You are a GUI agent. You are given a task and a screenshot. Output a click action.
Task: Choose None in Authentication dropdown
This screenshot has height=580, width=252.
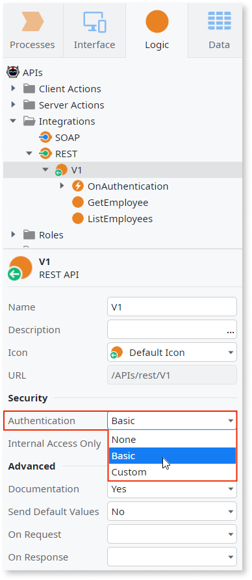(x=172, y=440)
